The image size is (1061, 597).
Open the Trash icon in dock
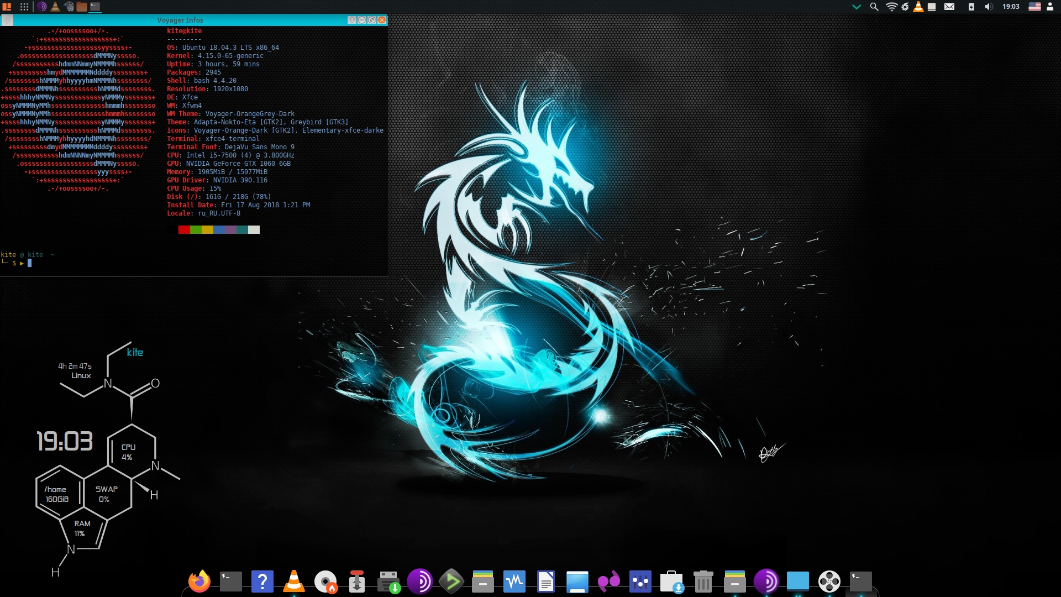coord(703,582)
